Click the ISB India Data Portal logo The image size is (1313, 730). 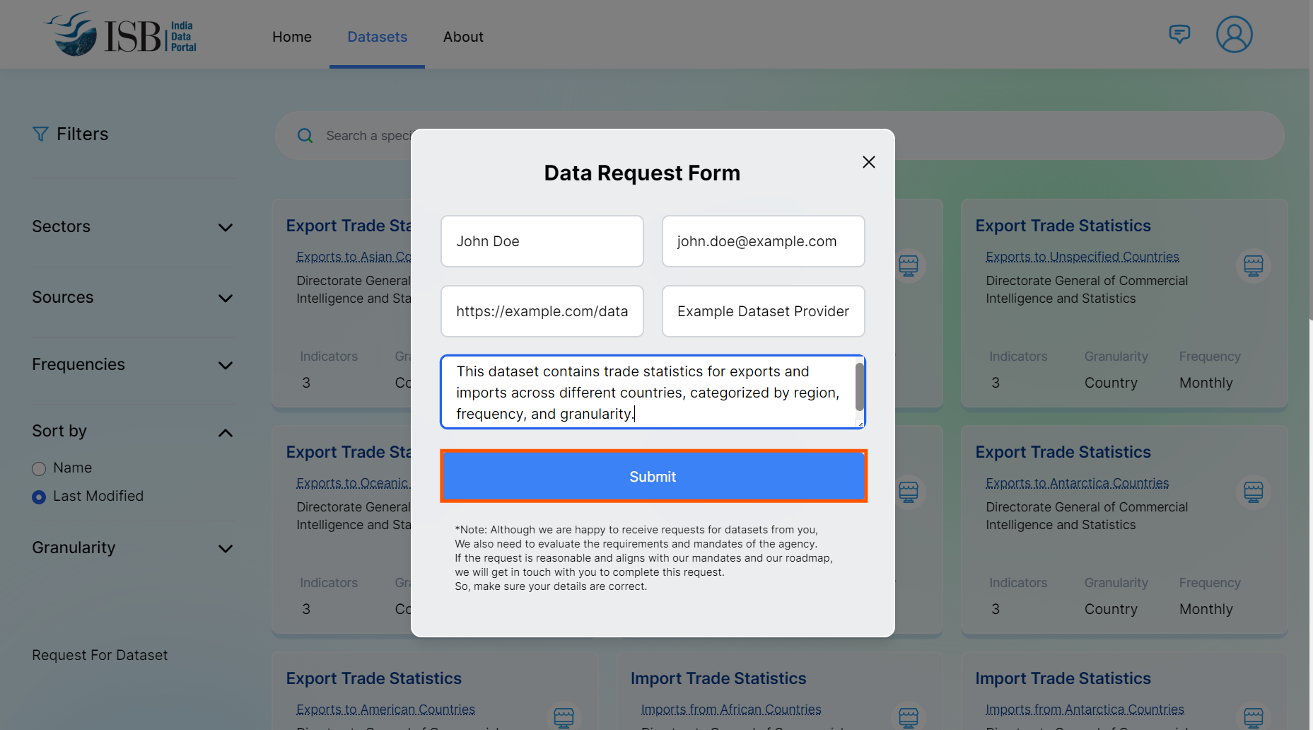point(120,35)
